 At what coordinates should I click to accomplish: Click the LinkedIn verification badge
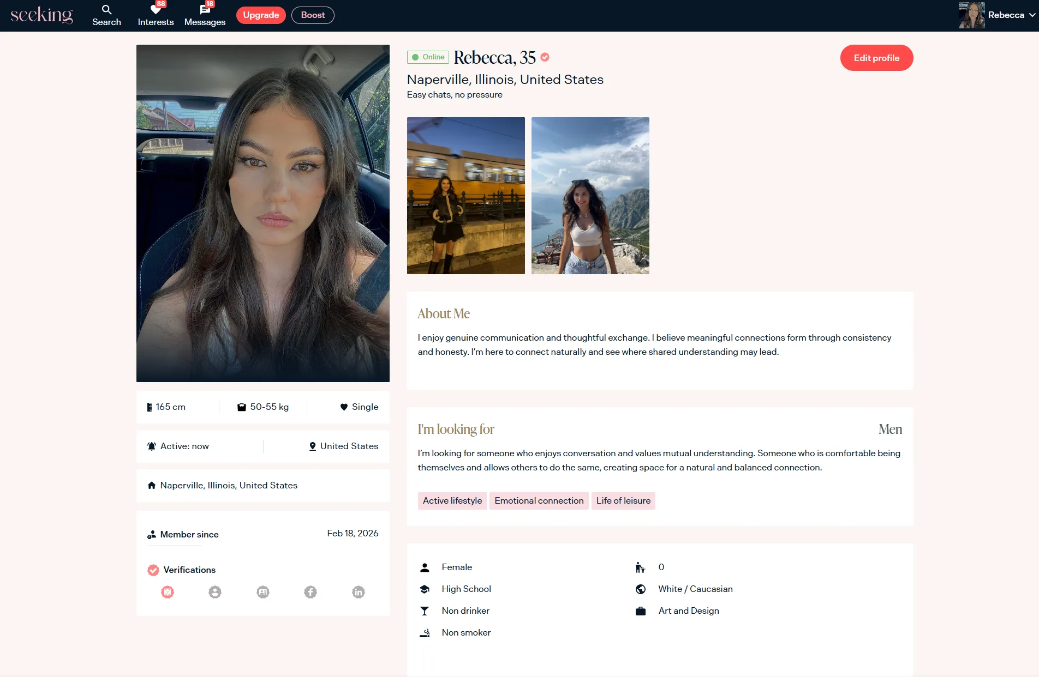[x=359, y=592]
